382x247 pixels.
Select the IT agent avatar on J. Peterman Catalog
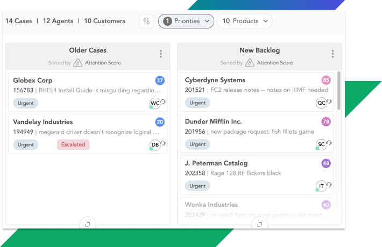point(321,186)
